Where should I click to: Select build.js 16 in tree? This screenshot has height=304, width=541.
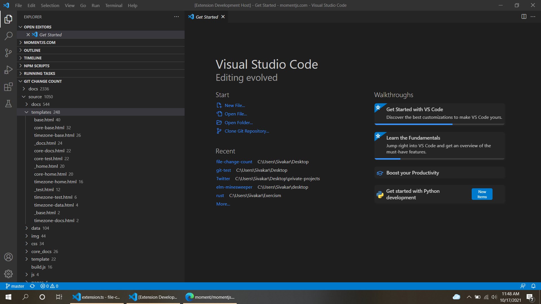click(101, 267)
